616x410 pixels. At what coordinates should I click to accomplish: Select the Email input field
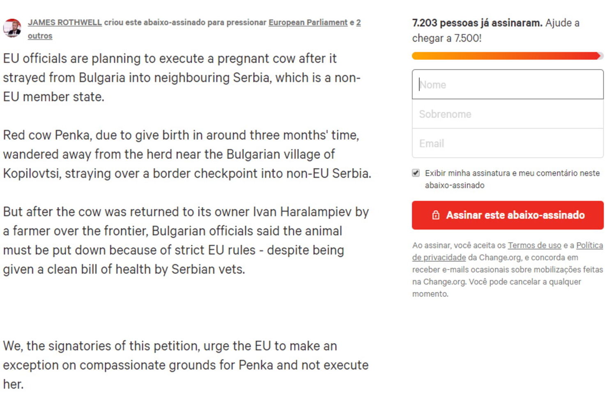point(508,143)
